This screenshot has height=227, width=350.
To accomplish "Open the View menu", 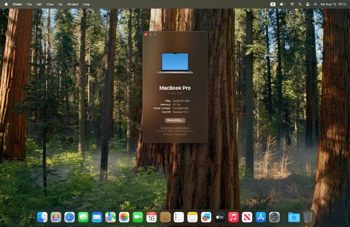I will coord(50,4).
